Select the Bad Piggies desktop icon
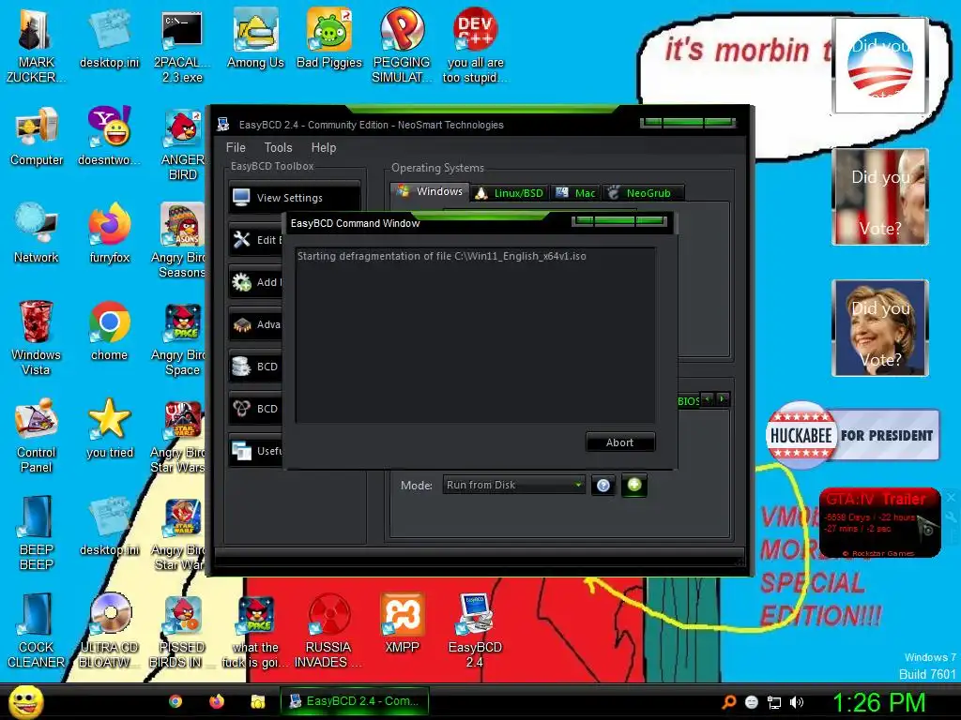 tap(329, 37)
